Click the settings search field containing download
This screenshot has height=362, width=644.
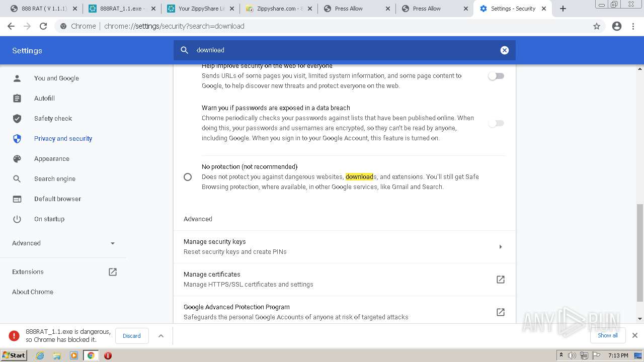(x=345, y=50)
